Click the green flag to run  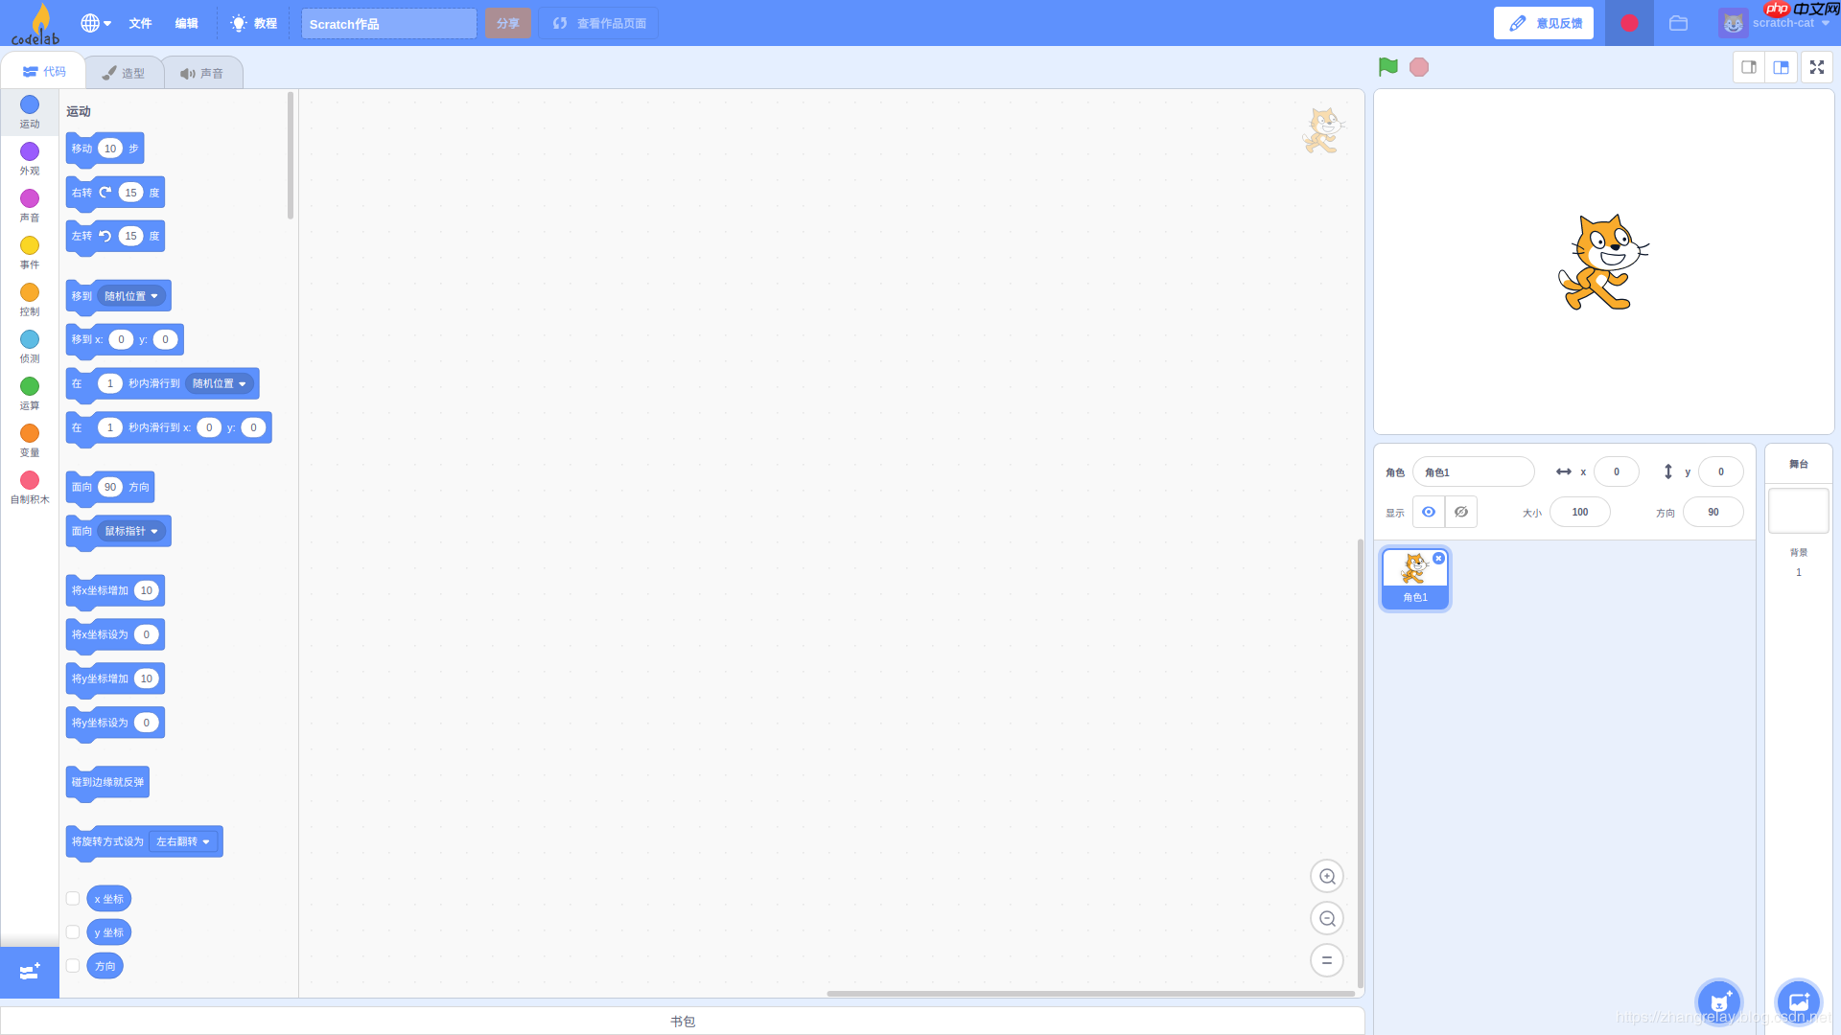click(1387, 67)
